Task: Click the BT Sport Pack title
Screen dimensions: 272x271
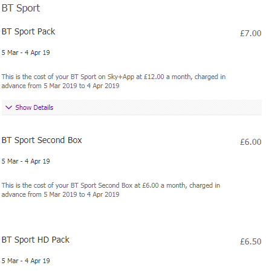Action: [28, 31]
